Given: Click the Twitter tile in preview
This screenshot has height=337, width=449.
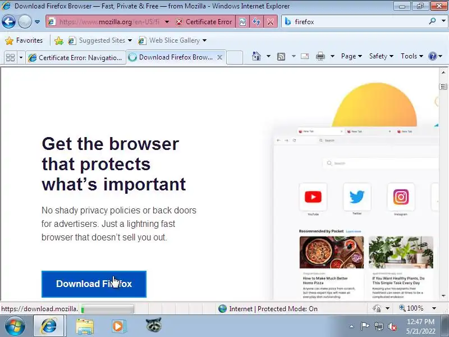Looking at the screenshot, I should [357, 197].
